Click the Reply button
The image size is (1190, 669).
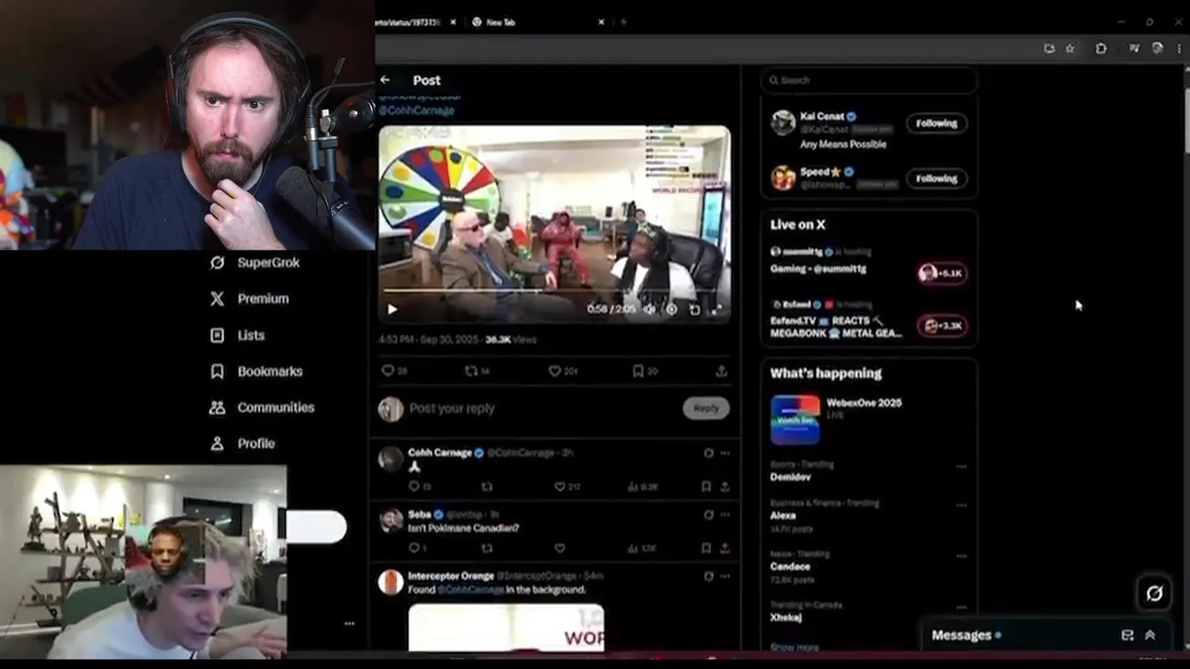[707, 408]
